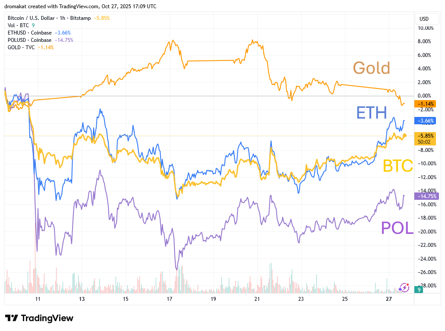Click the purple -14.75% POL price label
445x331 pixels.
coord(425,196)
